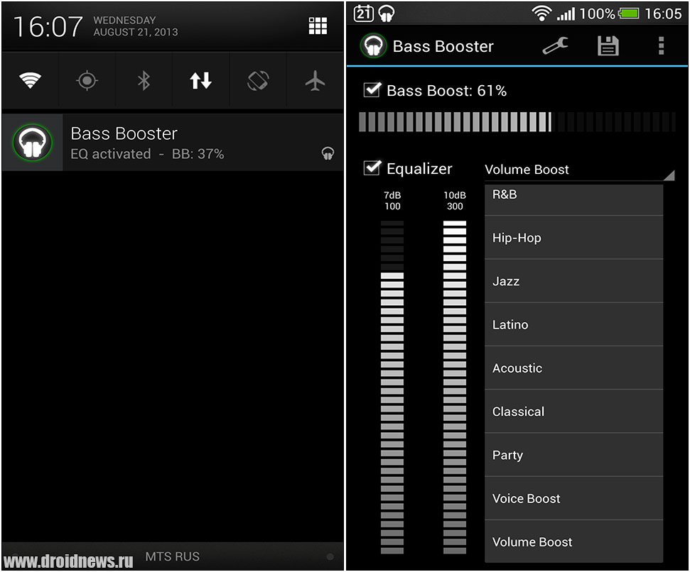Tap headphone status bar icon
The height and width of the screenshot is (572, 690).
[387, 13]
